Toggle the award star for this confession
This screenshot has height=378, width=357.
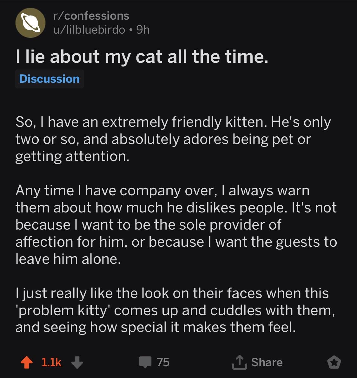tap(334, 362)
